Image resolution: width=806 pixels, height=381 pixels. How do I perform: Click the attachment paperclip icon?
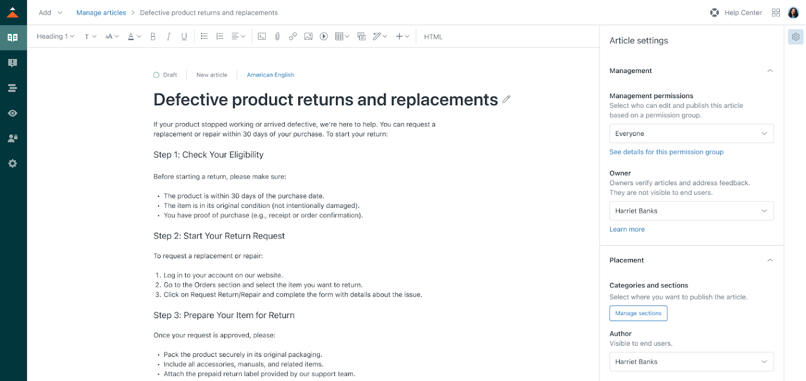point(277,36)
